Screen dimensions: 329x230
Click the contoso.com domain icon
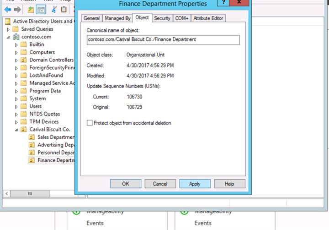16,37
